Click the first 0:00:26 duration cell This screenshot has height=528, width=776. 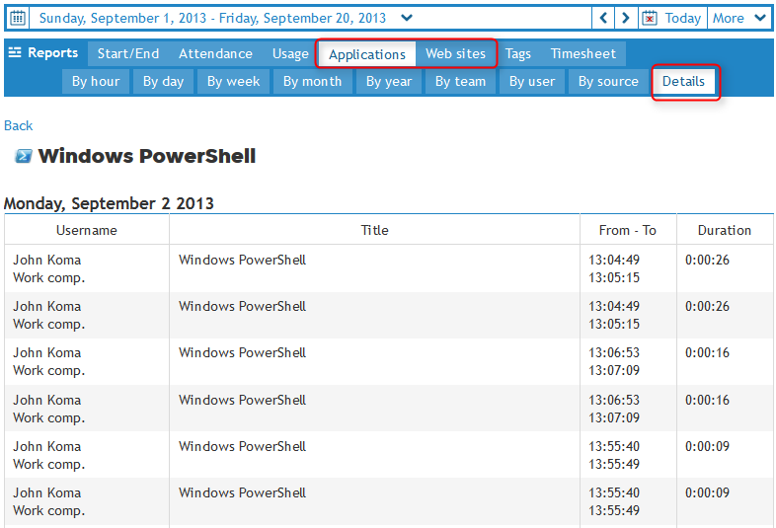coord(707,260)
